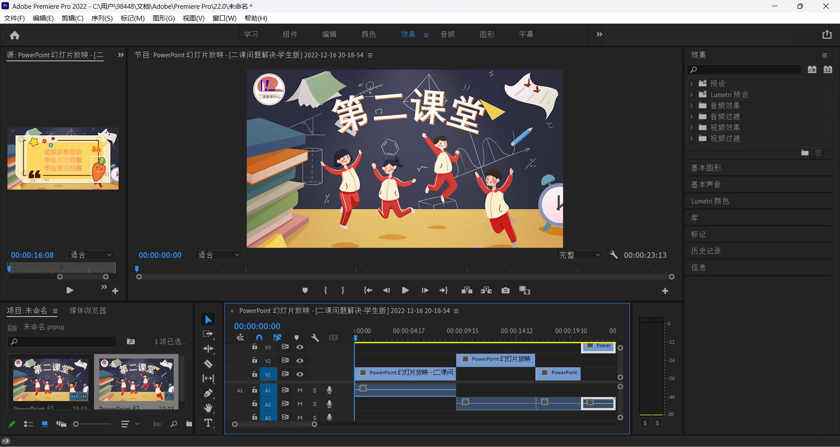Toggle insert sequences as nests
Viewport: 840px width, 447px height.
coord(240,338)
